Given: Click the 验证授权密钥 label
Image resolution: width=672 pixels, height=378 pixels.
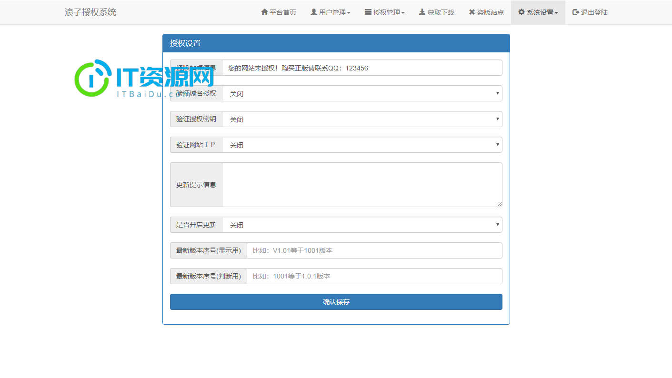Looking at the screenshot, I should tap(196, 119).
